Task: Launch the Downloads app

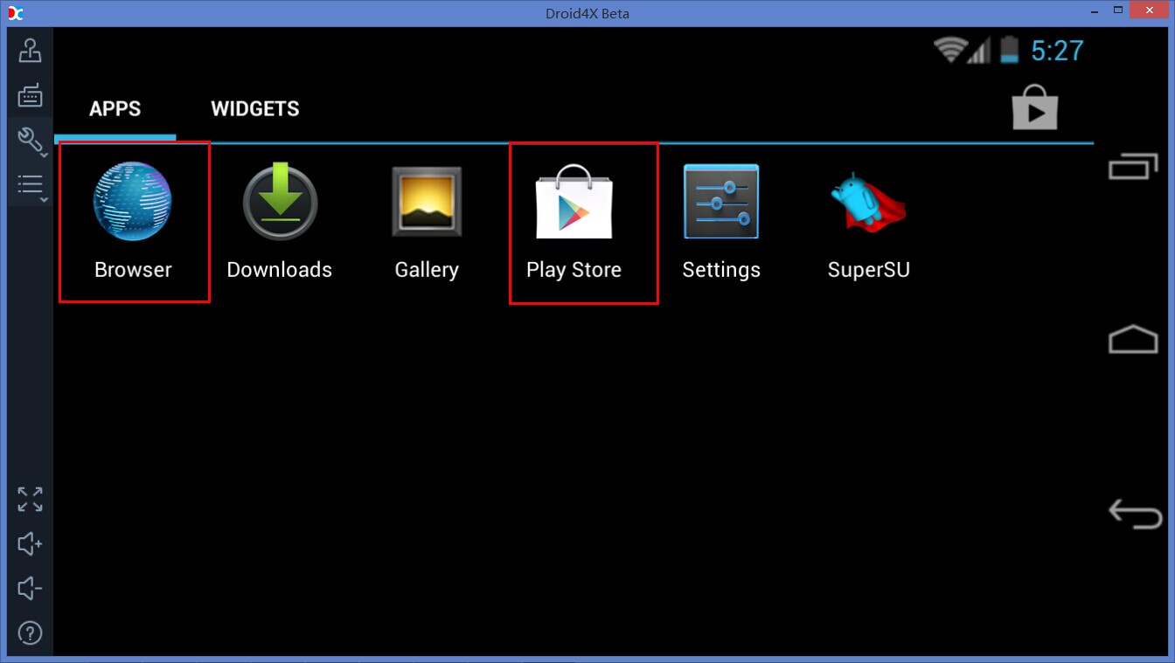Action: tap(280, 222)
